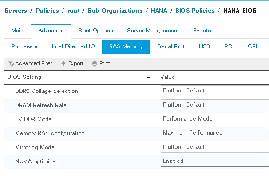This screenshot has height=176, width=269.
Task: Click the Export label
Action: click(x=76, y=64)
